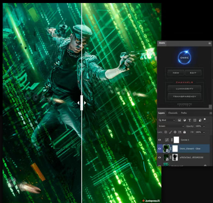This screenshot has width=213, height=203.
Task: Hide the Curves 1 layer
Action: [x=159, y=140]
